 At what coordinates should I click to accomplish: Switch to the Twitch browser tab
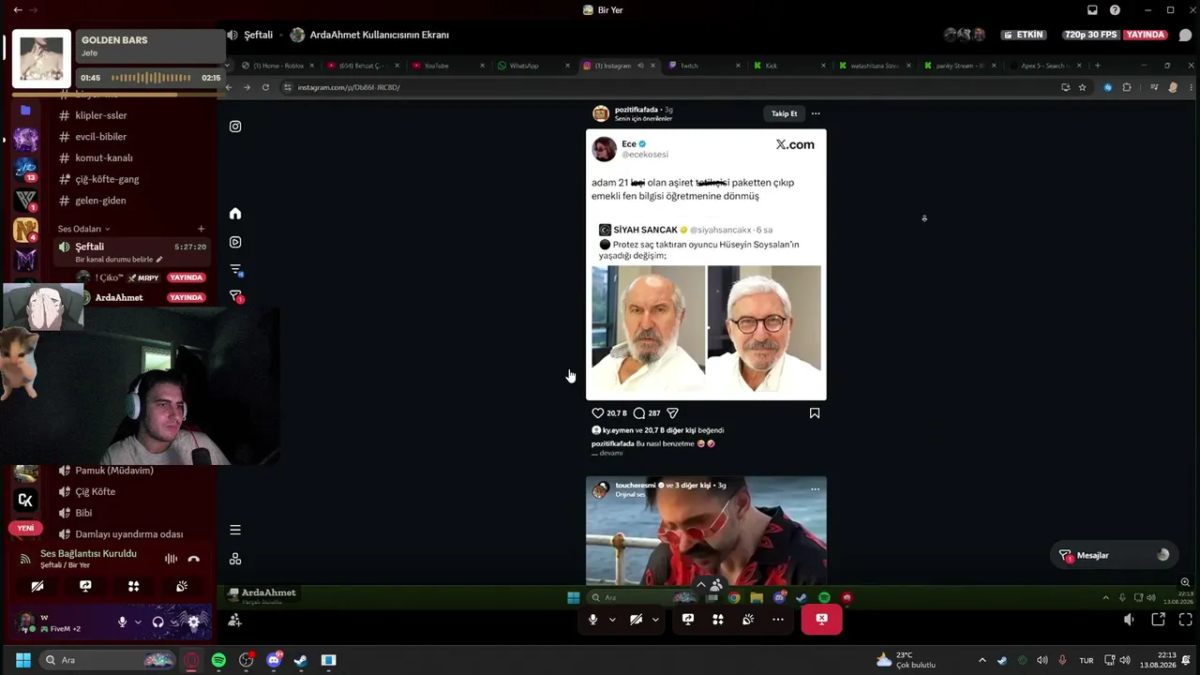tap(704, 66)
